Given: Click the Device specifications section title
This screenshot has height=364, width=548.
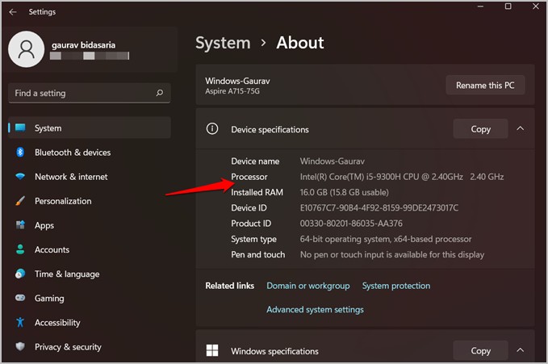Looking at the screenshot, I should point(270,130).
